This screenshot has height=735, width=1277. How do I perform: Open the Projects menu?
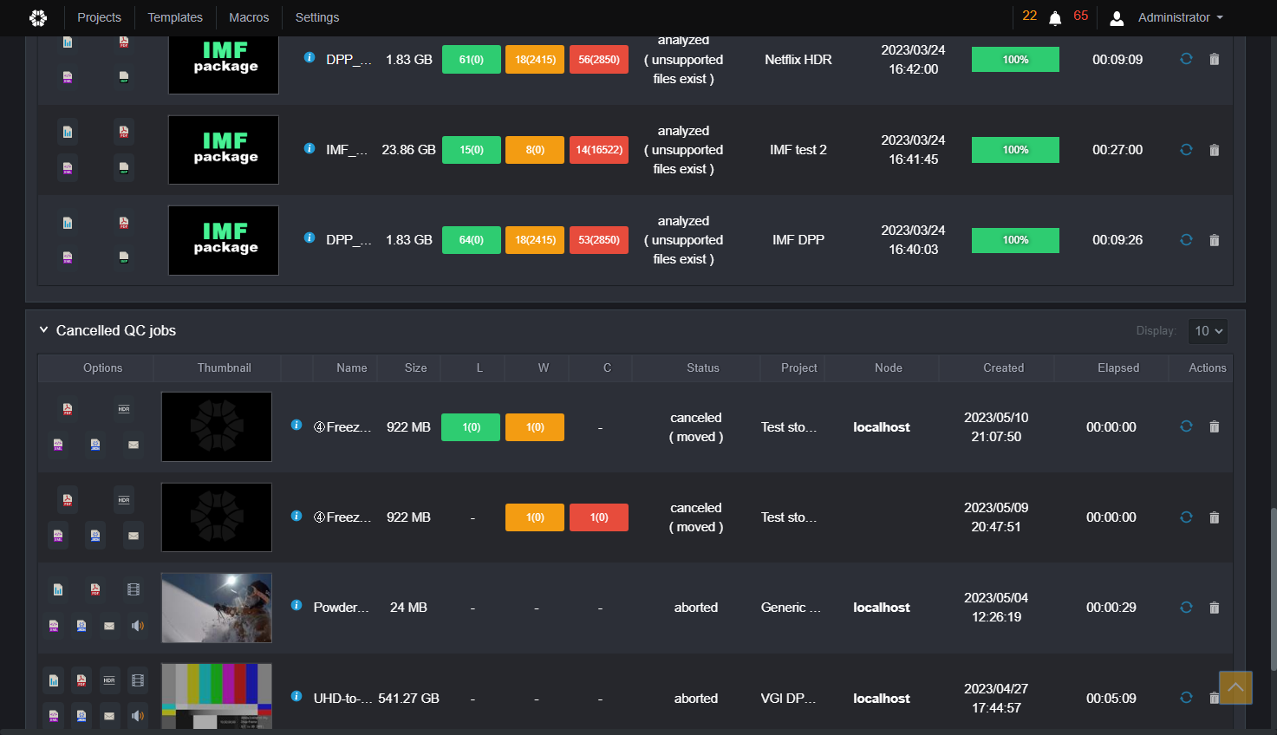pos(99,17)
